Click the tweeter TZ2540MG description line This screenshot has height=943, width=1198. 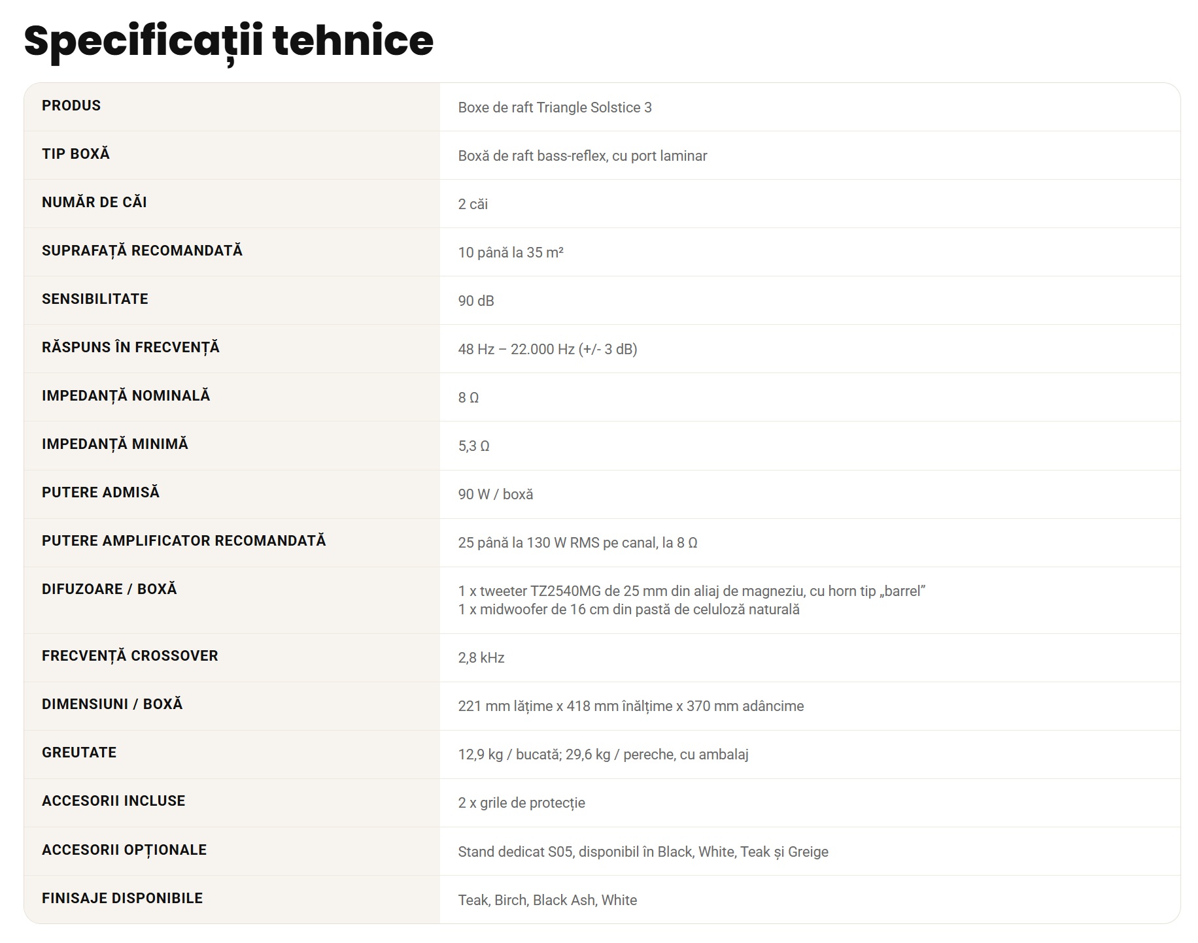coord(692,591)
